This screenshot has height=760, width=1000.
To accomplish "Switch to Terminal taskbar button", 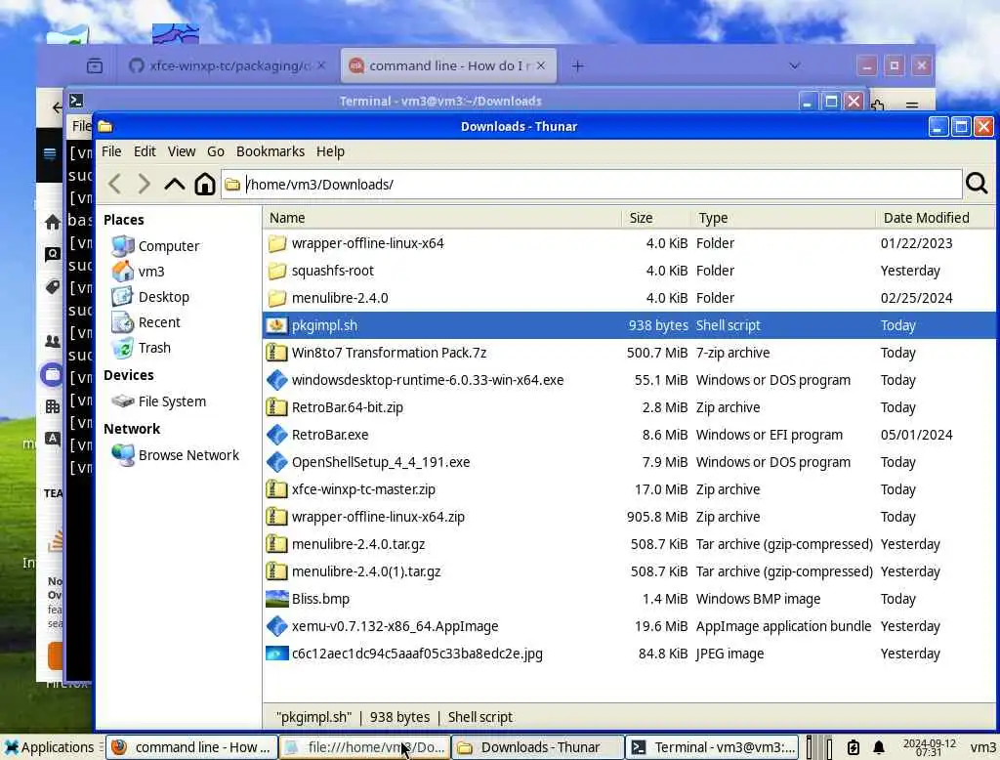I will click(712, 747).
